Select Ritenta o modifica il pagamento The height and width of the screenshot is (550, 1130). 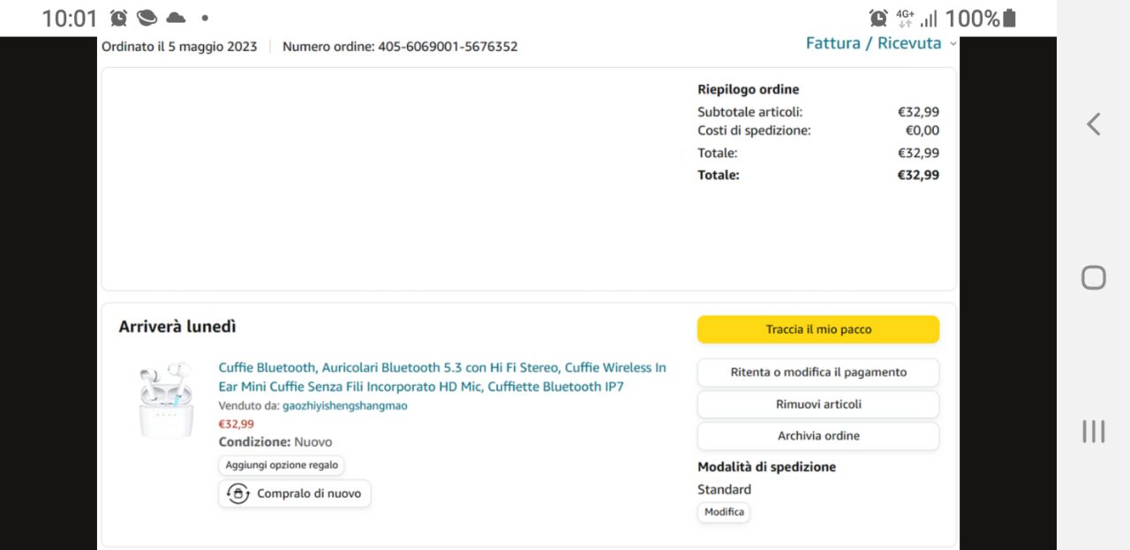pos(817,373)
